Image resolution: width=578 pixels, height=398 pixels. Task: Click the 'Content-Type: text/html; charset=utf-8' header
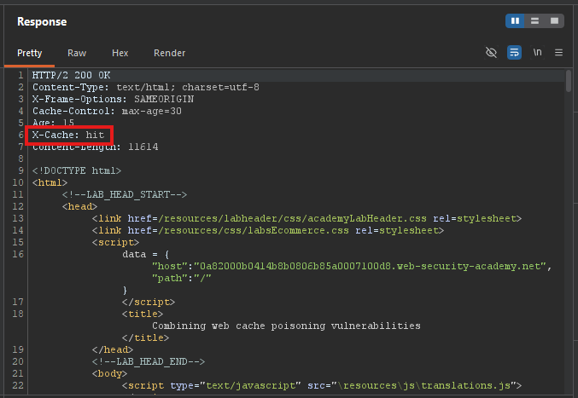146,87
